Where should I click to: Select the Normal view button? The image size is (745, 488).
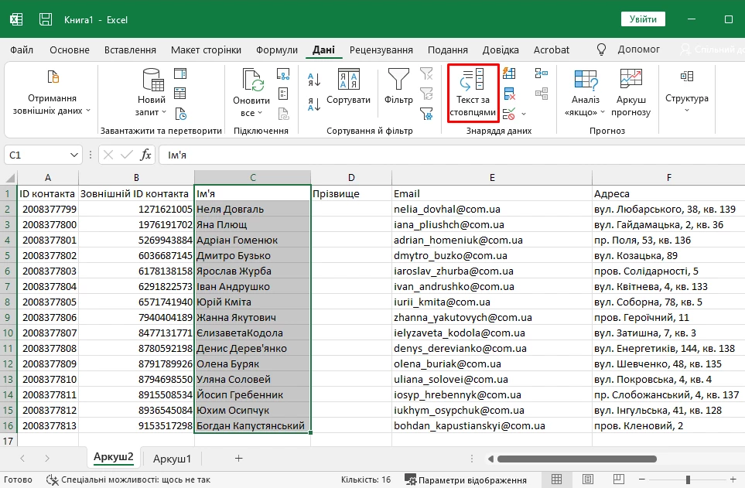point(556,479)
